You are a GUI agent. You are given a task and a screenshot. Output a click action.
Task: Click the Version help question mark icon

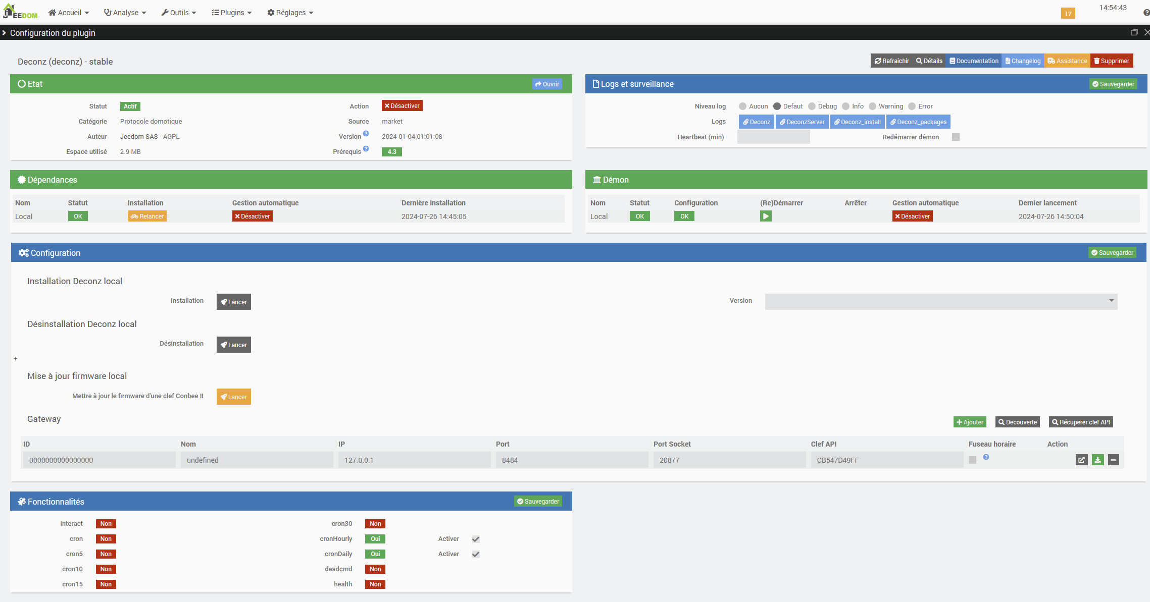(x=366, y=134)
